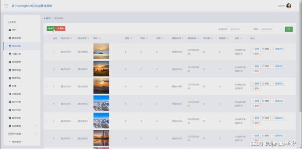Check the checkbox for row 景点名称4
Screen dimensions: 302x149
point(46,121)
